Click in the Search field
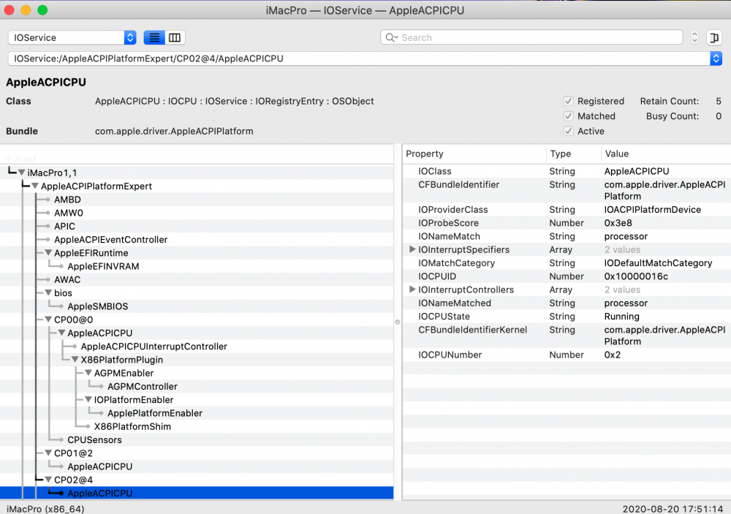731x514 pixels. 531,37
